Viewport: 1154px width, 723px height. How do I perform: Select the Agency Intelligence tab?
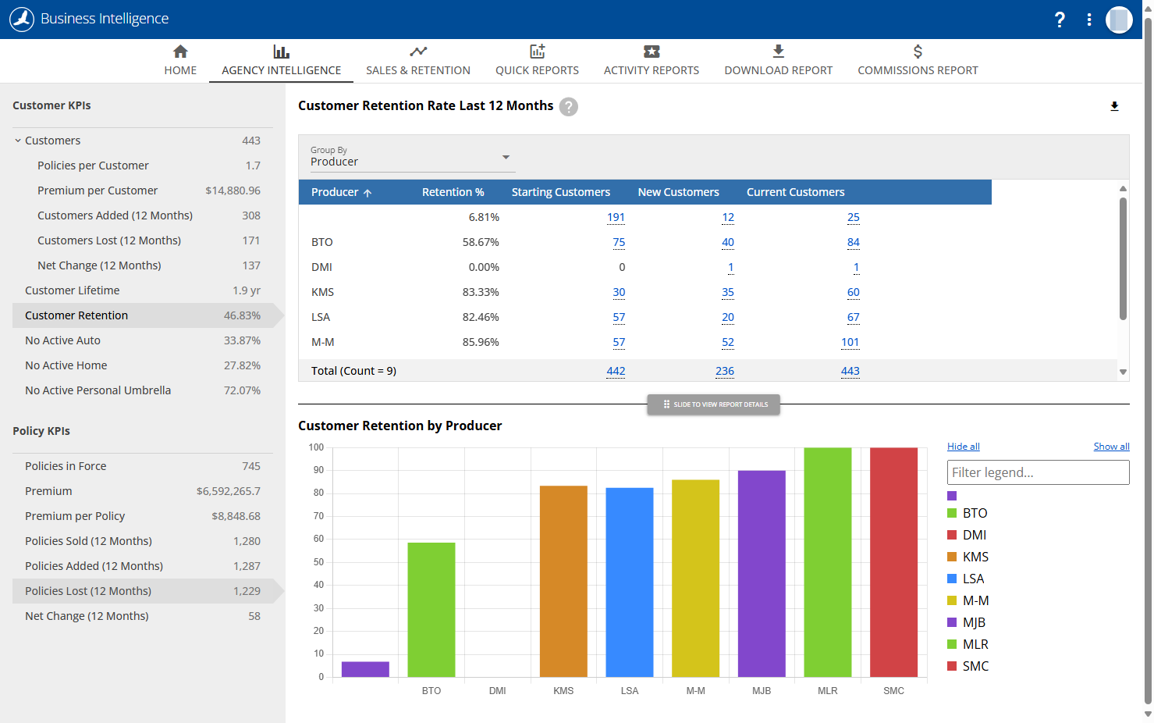click(x=281, y=61)
